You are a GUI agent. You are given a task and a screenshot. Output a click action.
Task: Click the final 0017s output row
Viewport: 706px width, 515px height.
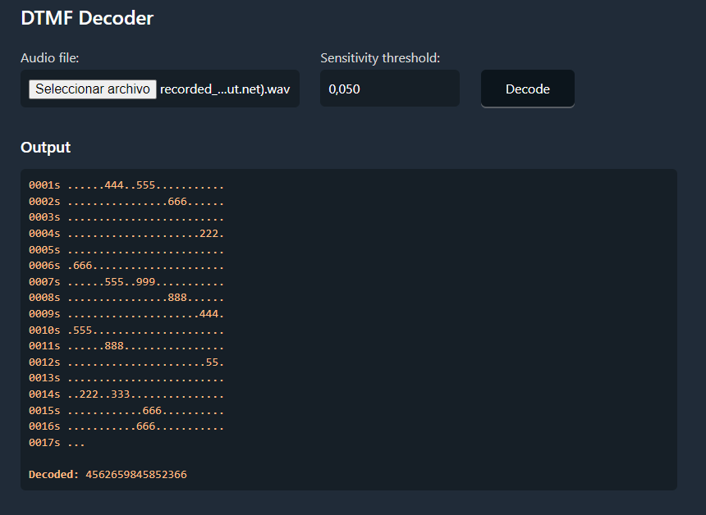pos(57,443)
